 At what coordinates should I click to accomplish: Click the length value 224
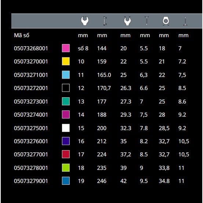coord(102,155)
